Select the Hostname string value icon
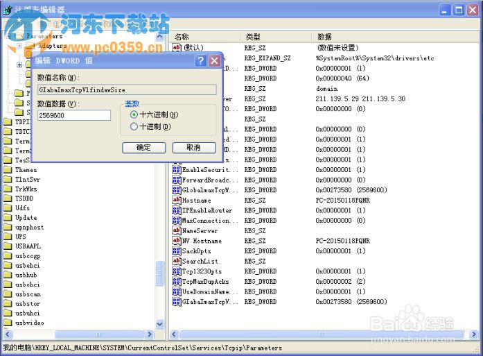Viewport: 483px width, 356px height. (x=177, y=200)
